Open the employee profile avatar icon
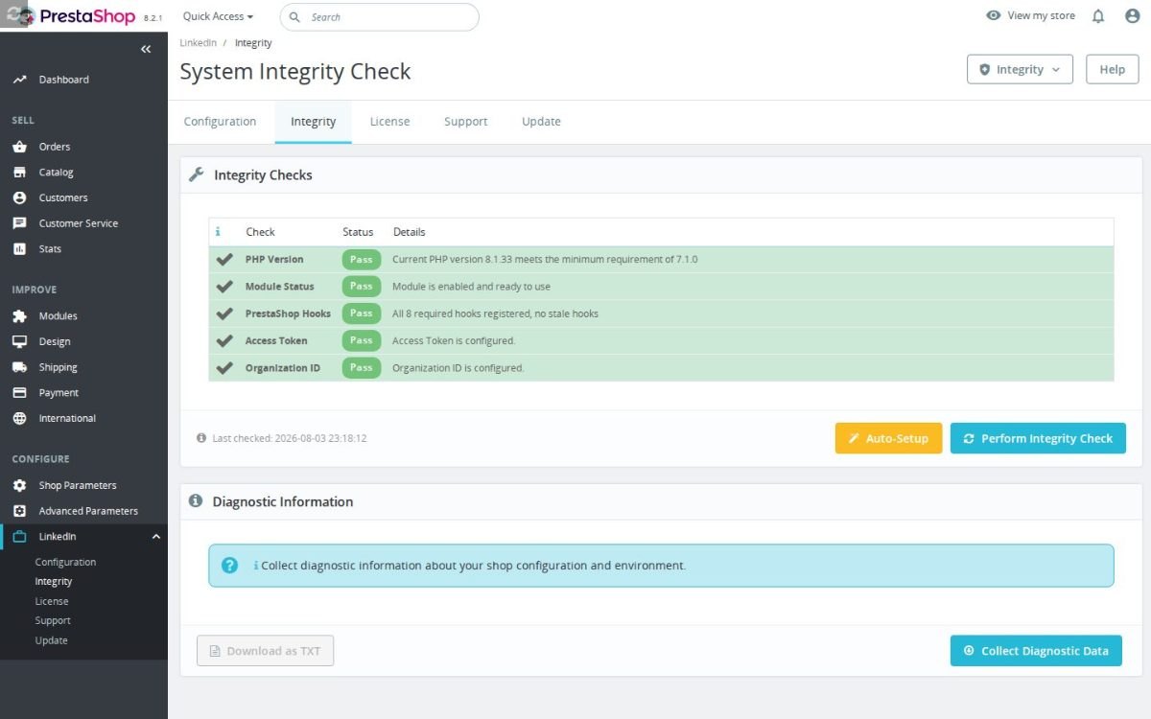The image size is (1151, 719). click(x=1131, y=16)
